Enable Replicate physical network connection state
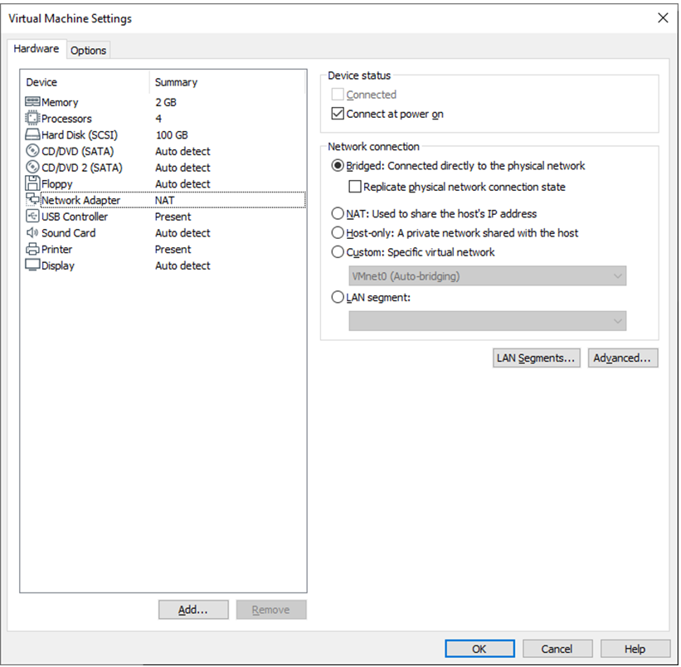Screen dimensions: 681x667 (355, 187)
